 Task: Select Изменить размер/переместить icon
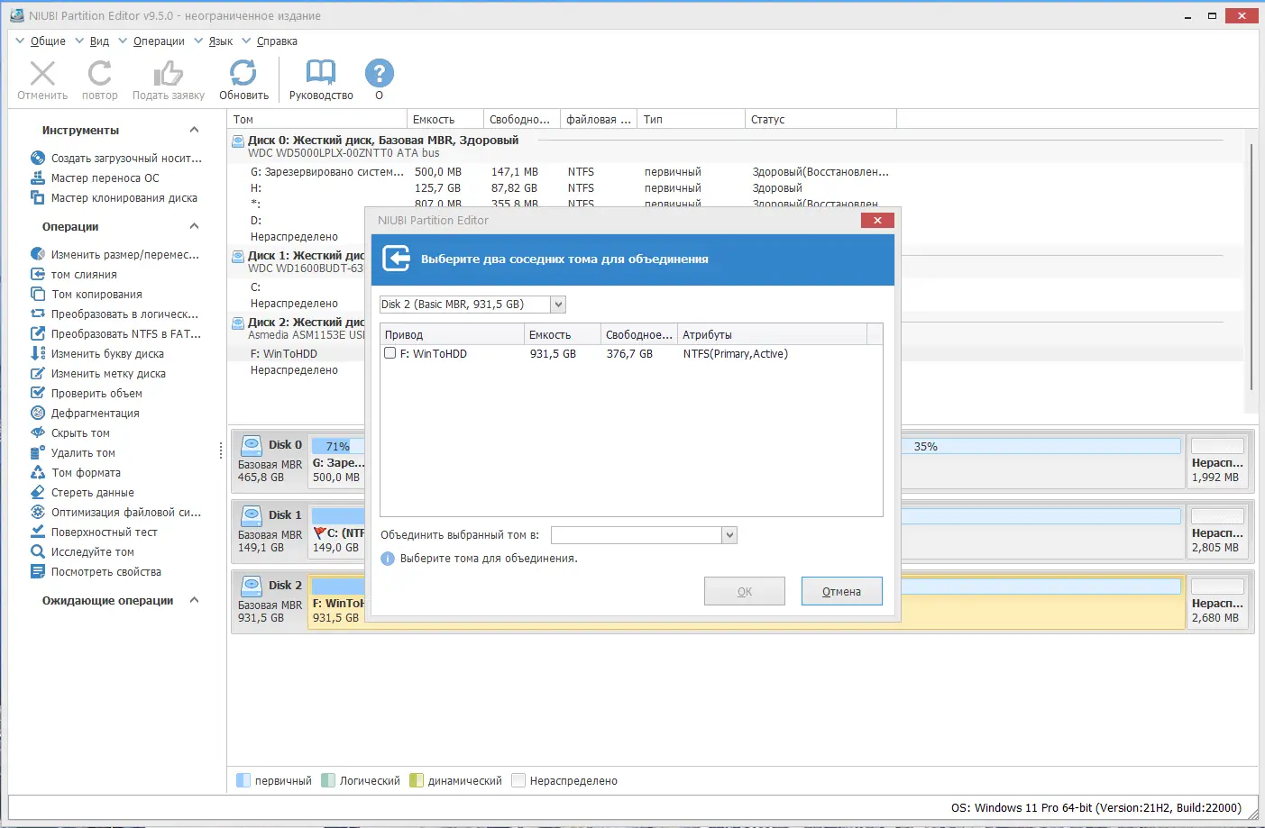[38, 254]
